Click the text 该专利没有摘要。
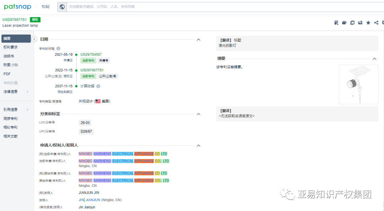Image resolution: width=384 pixels, height=211 pixels. (x=230, y=67)
